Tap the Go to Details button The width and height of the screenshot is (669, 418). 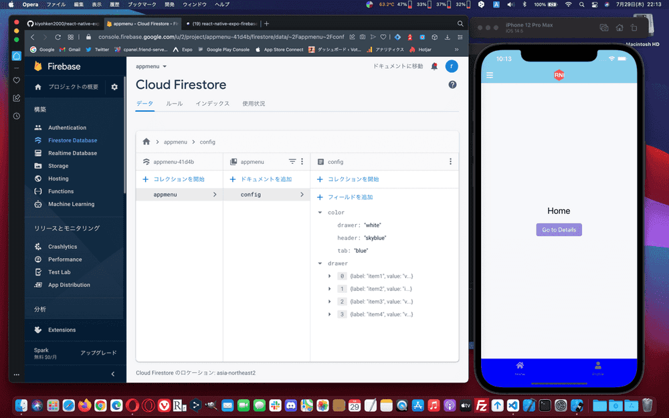[x=559, y=230]
